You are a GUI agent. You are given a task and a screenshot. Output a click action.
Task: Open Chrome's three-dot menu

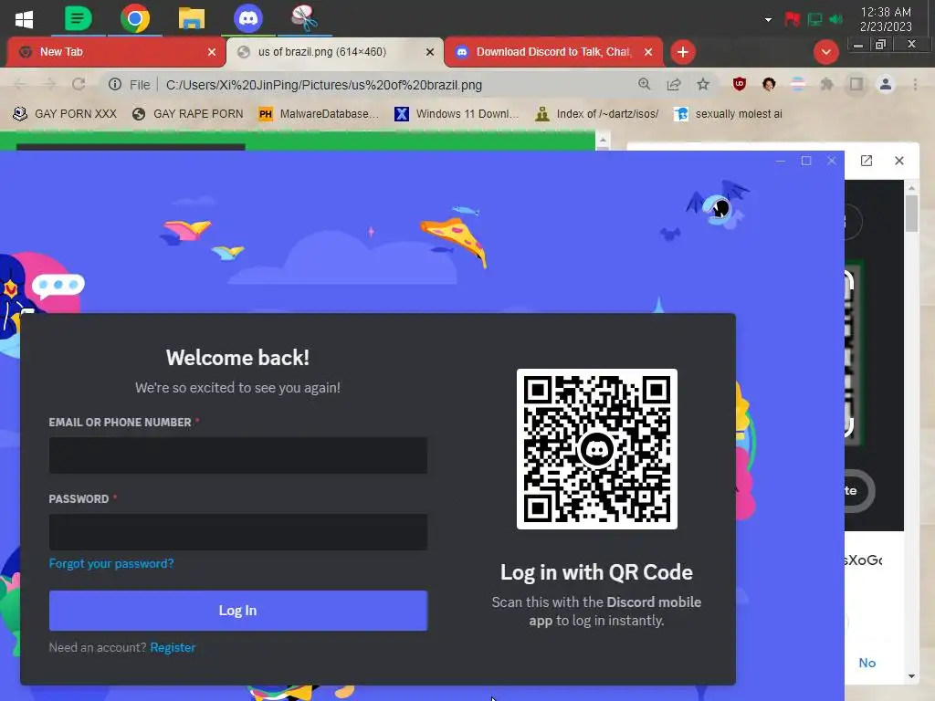pyautogui.click(x=915, y=85)
